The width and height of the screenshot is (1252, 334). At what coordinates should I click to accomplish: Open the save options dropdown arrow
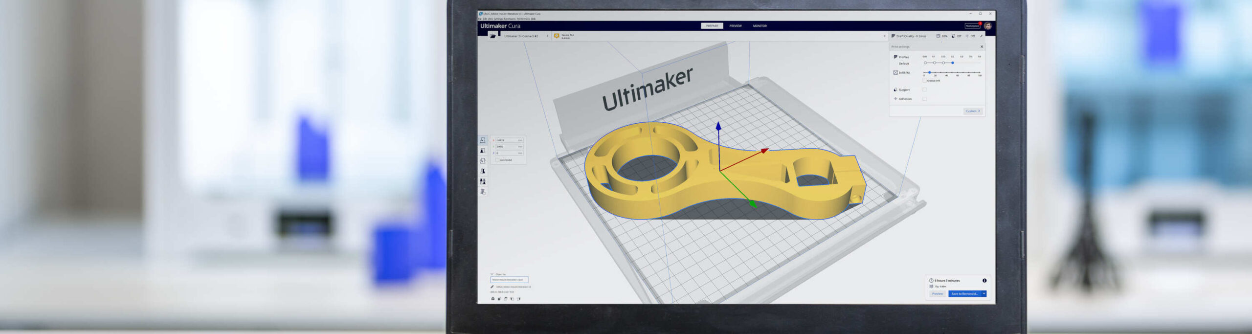984,294
